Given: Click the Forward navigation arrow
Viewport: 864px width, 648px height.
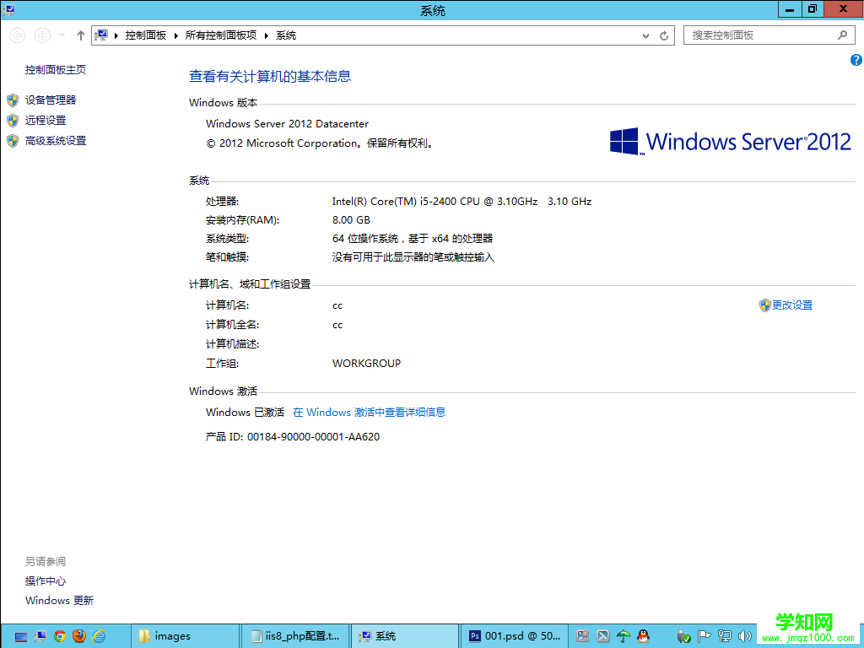Looking at the screenshot, I should tap(42, 35).
